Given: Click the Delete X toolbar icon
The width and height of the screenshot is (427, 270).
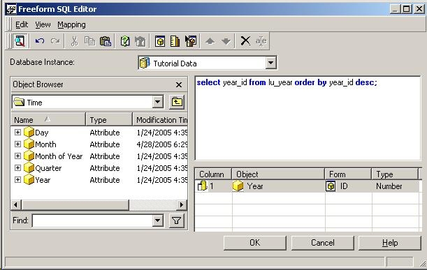Looking at the screenshot, I should pos(245,41).
